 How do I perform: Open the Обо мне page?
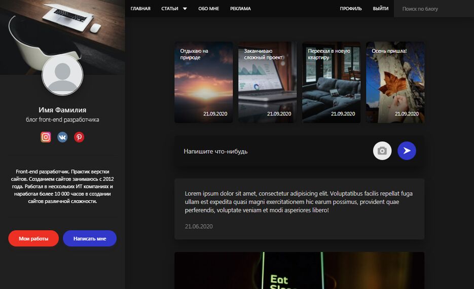[x=208, y=9]
